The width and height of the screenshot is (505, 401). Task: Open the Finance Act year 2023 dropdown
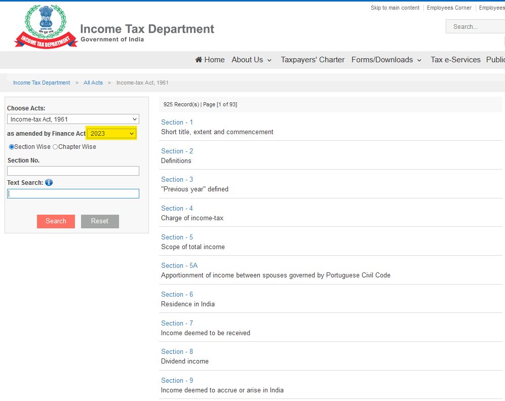click(111, 133)
